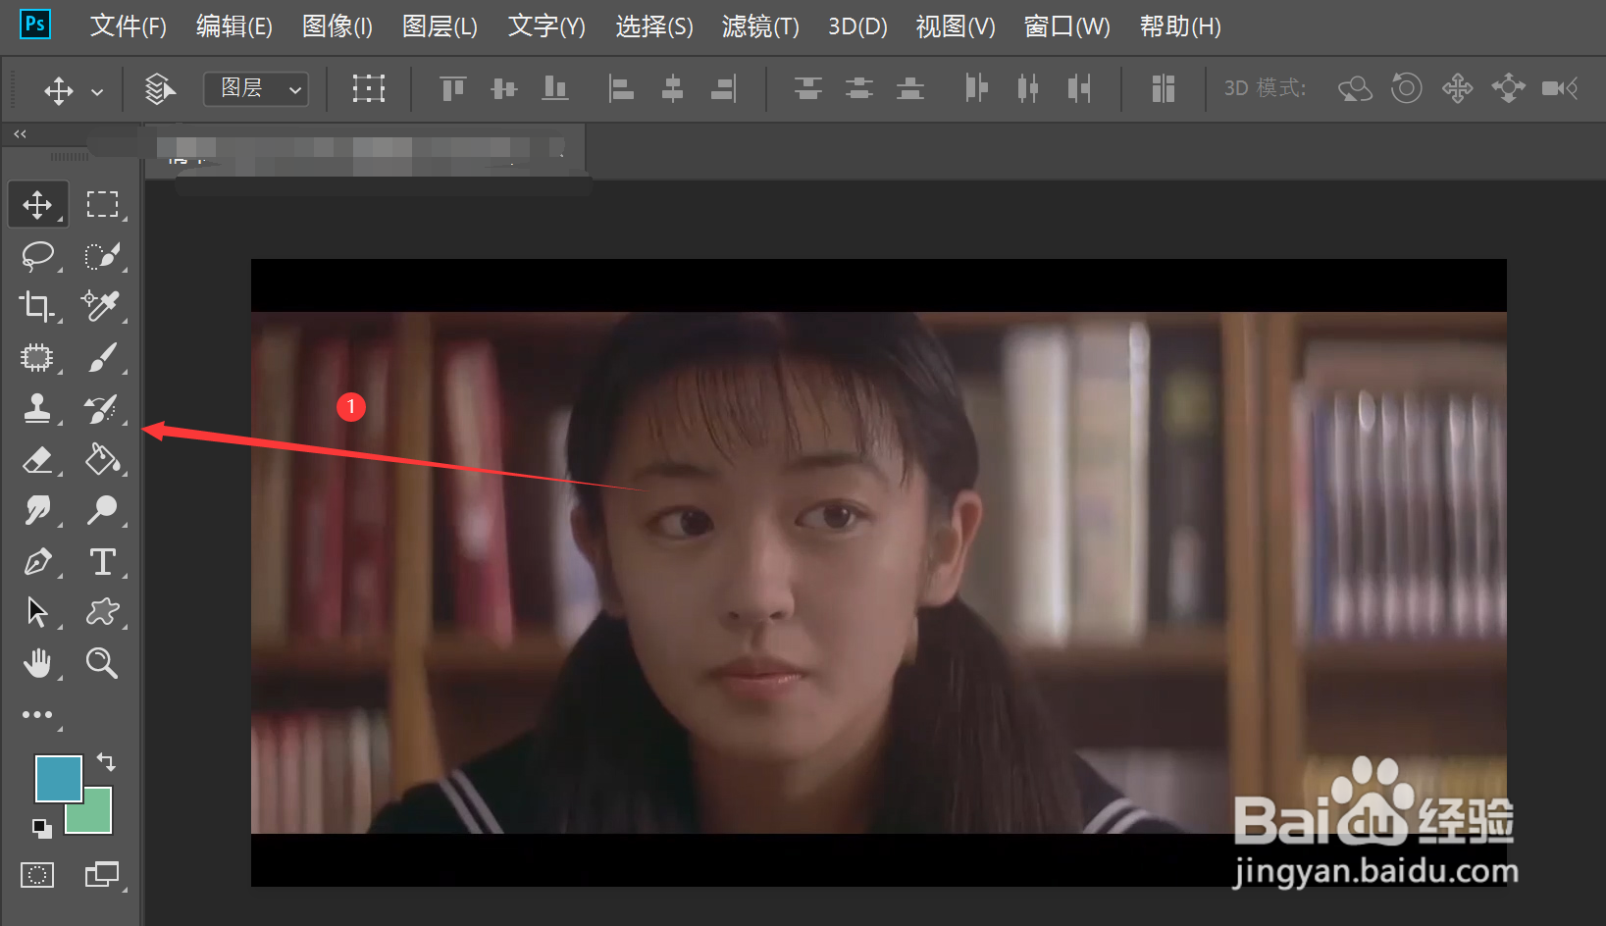This screenshot has height=926, width=1606.
Task: Align left edges
Action: point(621,89)
